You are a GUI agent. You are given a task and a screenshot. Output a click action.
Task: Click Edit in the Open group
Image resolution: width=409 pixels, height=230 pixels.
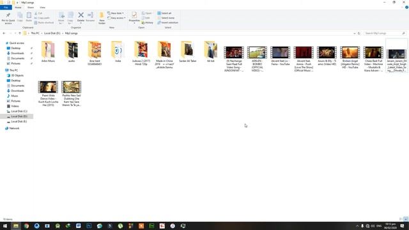[x=146, y=18]
